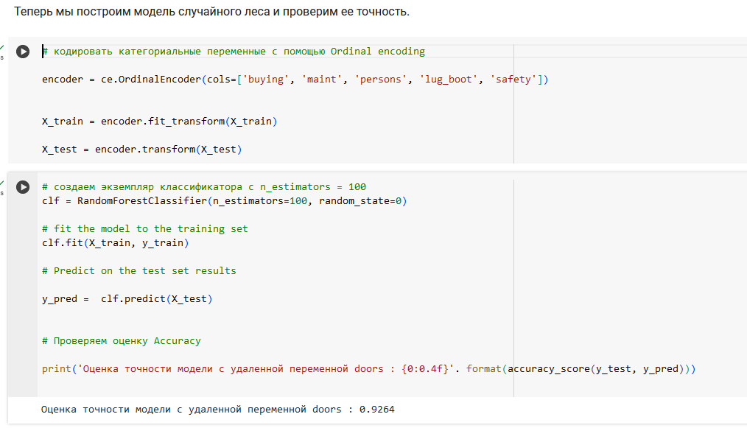Image resolution: width=747 pixels, height=428 pixels.
Task: Click the 'fit the model' comment
Action: 145,229
